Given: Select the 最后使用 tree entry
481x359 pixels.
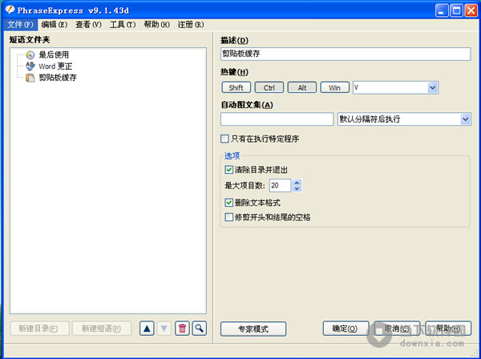Looking at the screenshot, I should pos(54,54).
